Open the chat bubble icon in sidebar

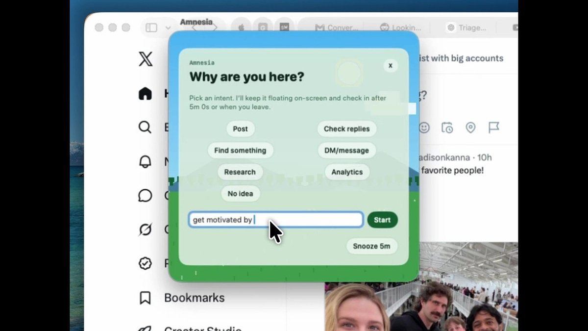pyautogui.click(x=145, y=196)
